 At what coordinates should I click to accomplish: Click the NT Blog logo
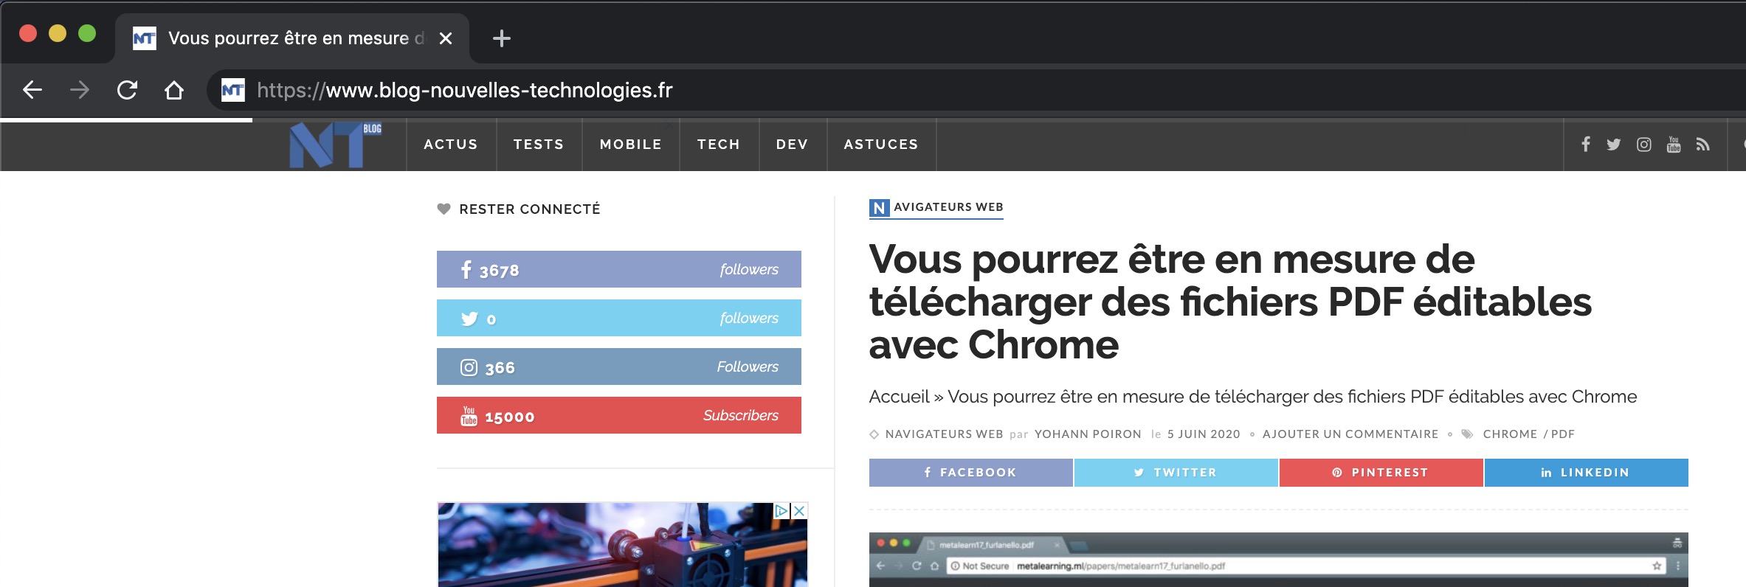coord(335,145)
